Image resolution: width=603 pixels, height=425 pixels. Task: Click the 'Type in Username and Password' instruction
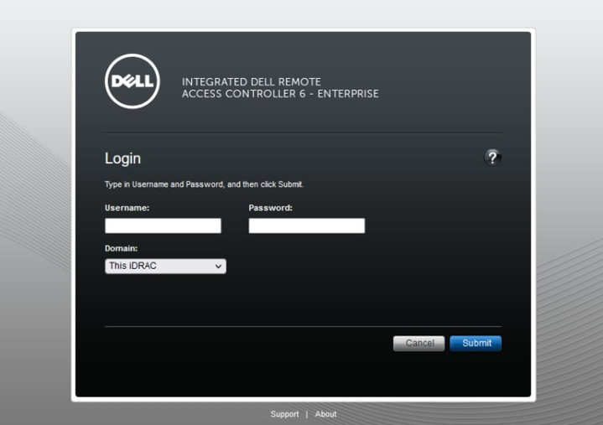[x=204, y=184]
